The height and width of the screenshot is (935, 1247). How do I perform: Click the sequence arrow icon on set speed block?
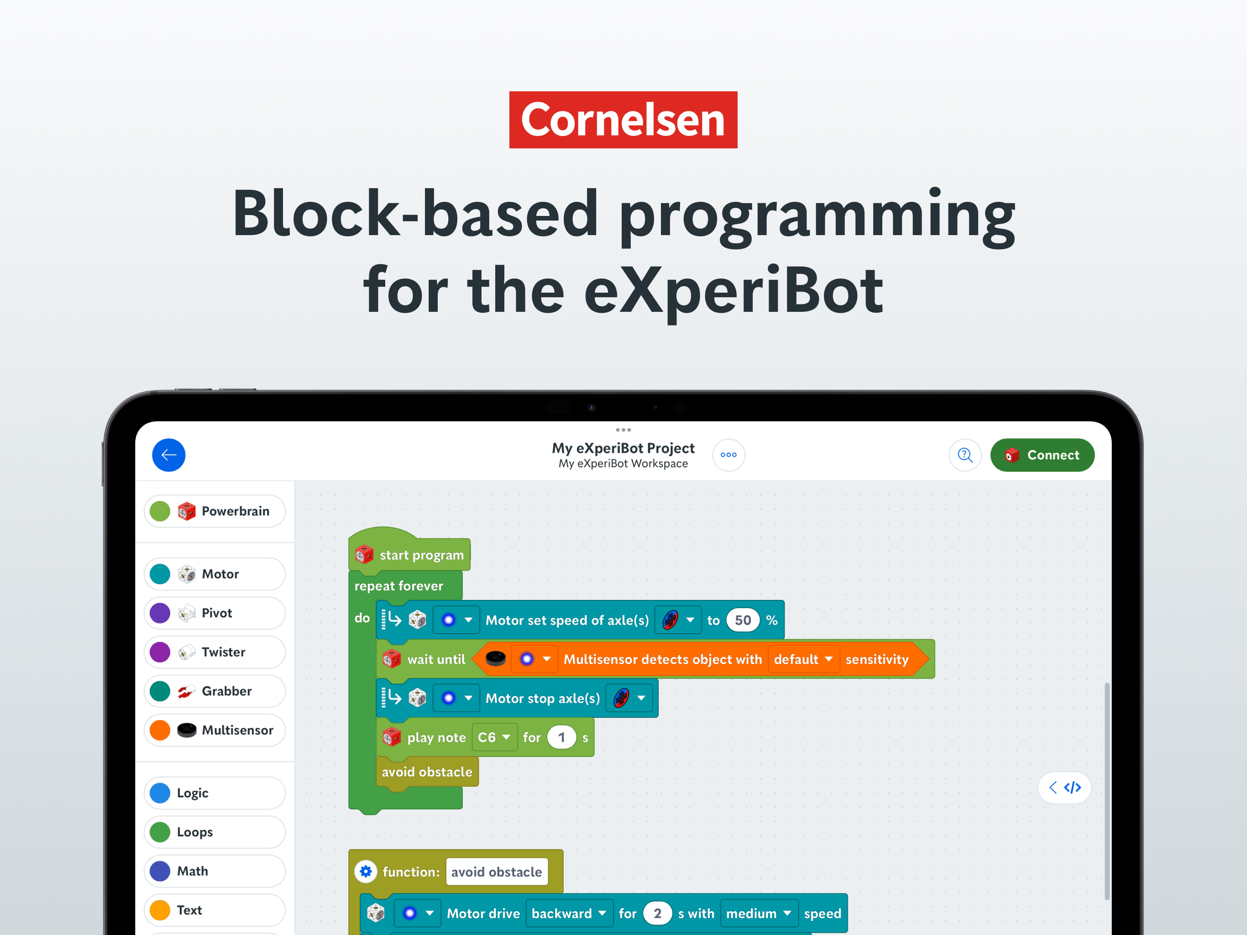pyautogui.click(x=392, y=620)
